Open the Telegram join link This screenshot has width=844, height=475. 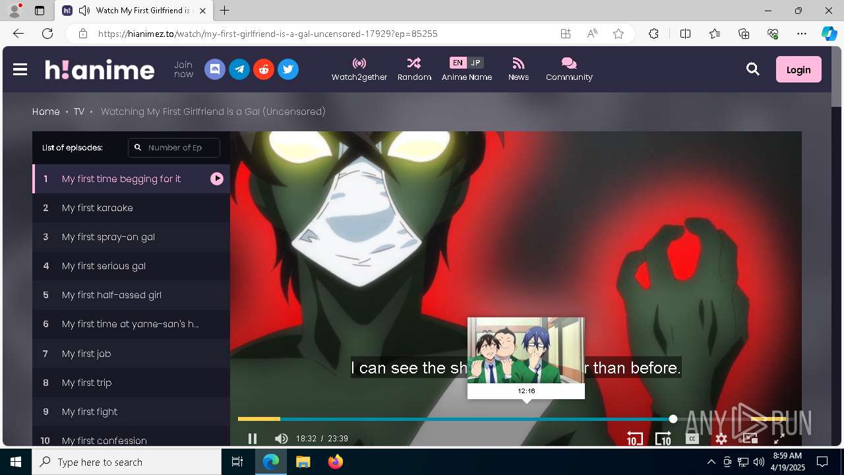click(x=239, y=69)
